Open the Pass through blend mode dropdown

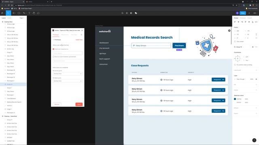pos(241,79)
